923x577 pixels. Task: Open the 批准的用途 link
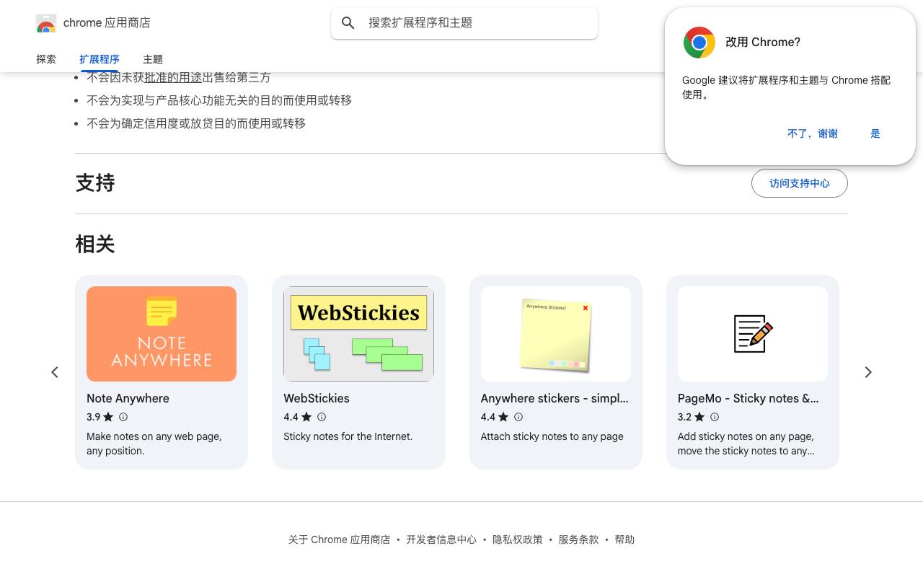point(173,77)
